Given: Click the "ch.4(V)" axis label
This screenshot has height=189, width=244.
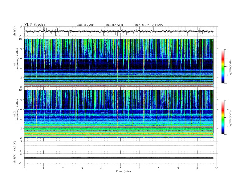Looking at the screenshot, I should pyautogui.click(x=15, y=158).
